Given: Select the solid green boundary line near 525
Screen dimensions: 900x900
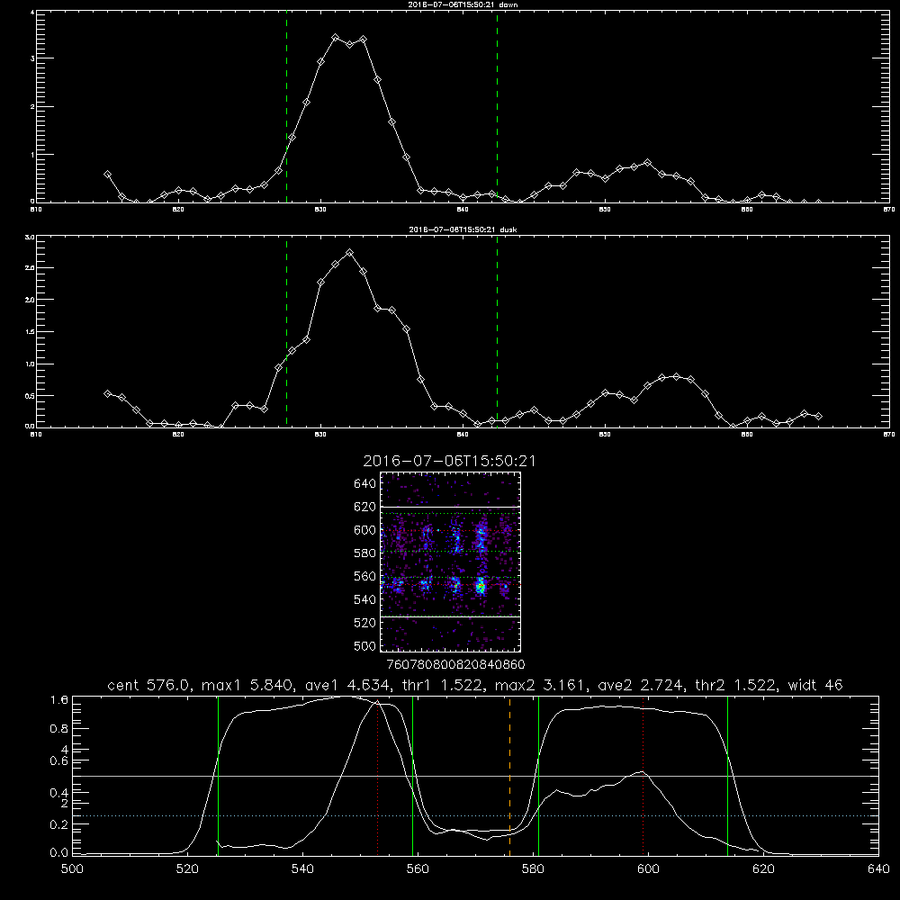Looking at the screenshot, I should coord(218,775).
